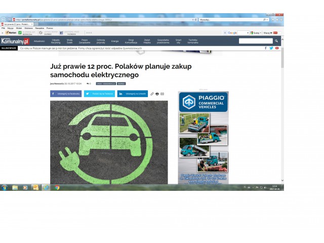
Task: Click the Windows Start button
Action: click(4, 187)
